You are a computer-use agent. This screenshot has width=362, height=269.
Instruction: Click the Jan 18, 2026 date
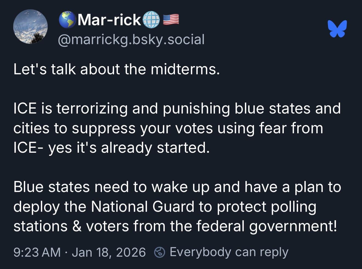109,252
